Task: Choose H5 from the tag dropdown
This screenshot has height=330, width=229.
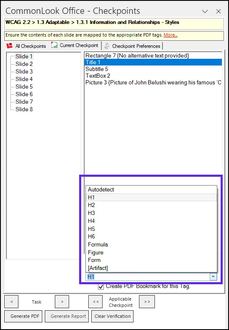Action: click(151, 229)
